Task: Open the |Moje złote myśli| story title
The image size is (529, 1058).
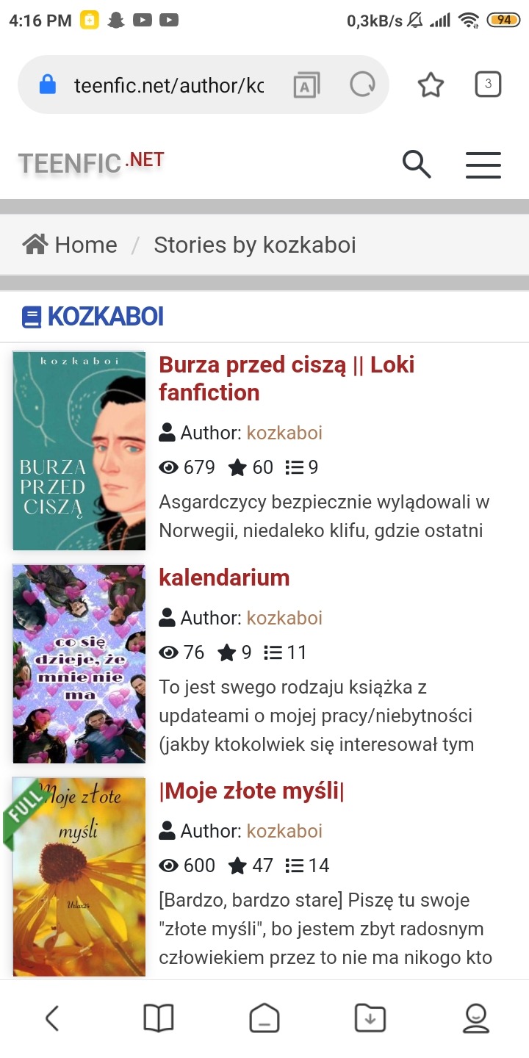Action: [x=251, y=791]
